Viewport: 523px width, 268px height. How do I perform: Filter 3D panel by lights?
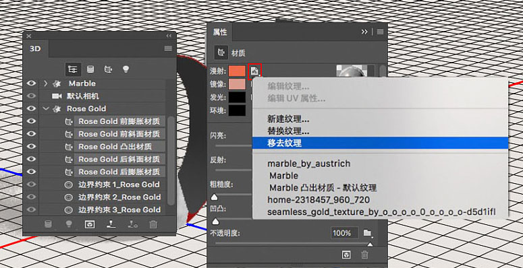[126, 69]
